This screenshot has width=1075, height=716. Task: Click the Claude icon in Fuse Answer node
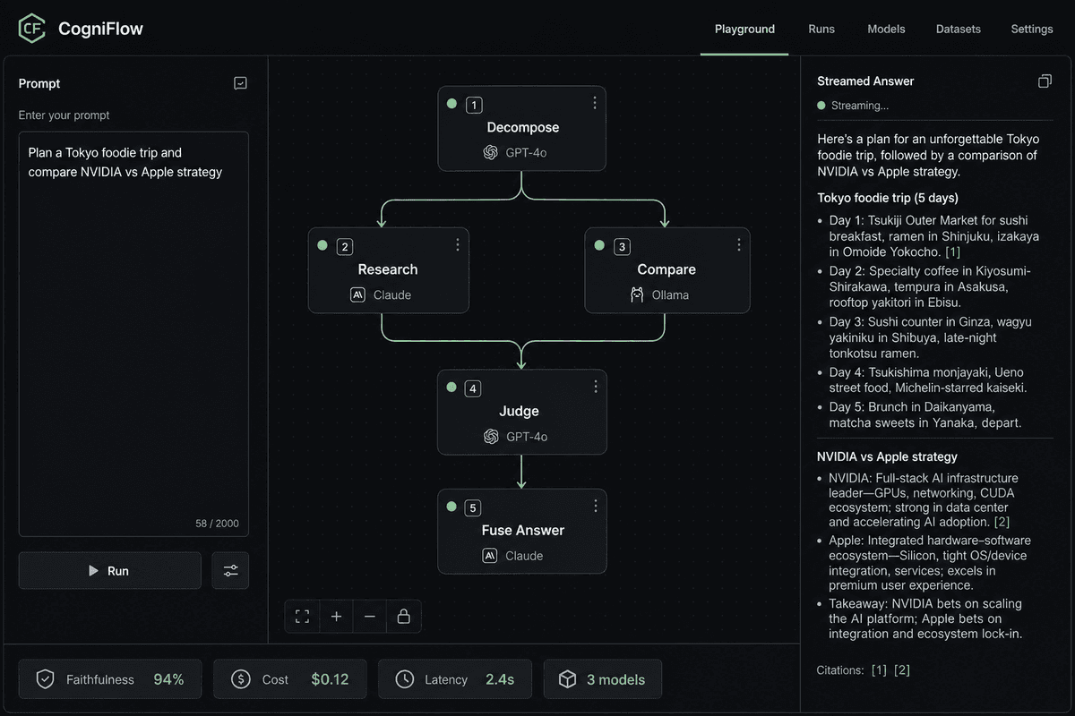[x=490, y=556]
